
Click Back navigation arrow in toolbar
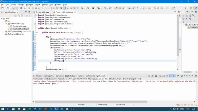tap(161, 8)
